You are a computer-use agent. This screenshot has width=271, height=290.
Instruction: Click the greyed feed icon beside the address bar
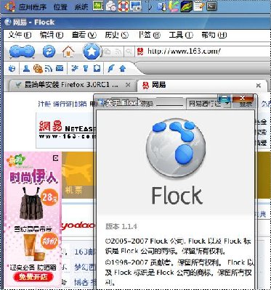point(118,51)
